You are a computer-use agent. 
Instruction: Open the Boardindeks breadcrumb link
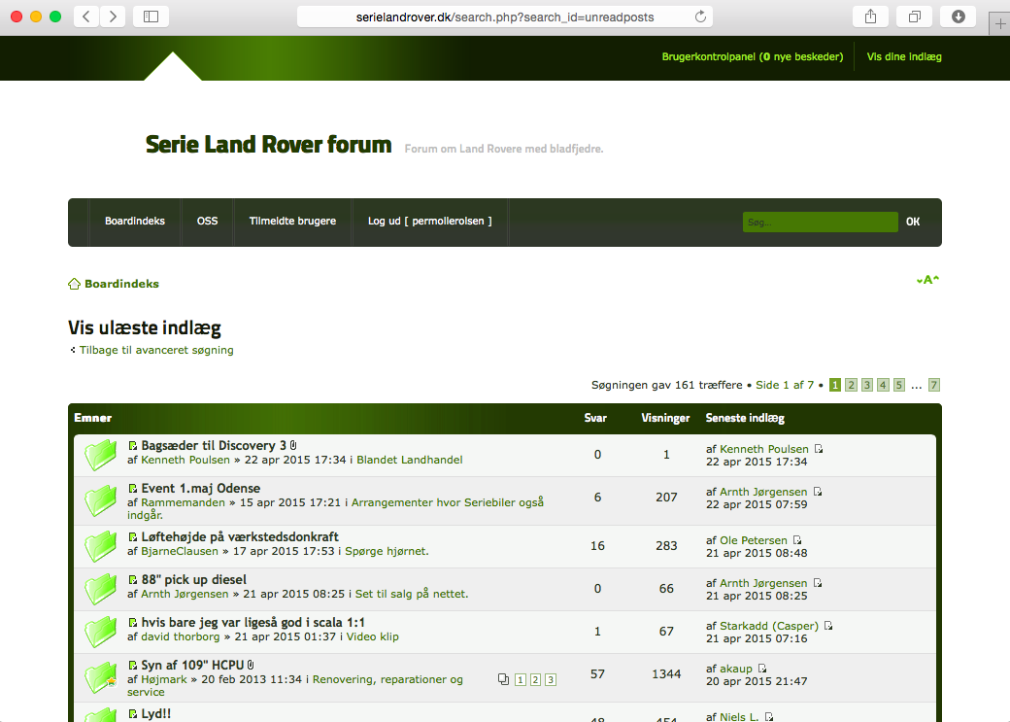click(121, 284)
